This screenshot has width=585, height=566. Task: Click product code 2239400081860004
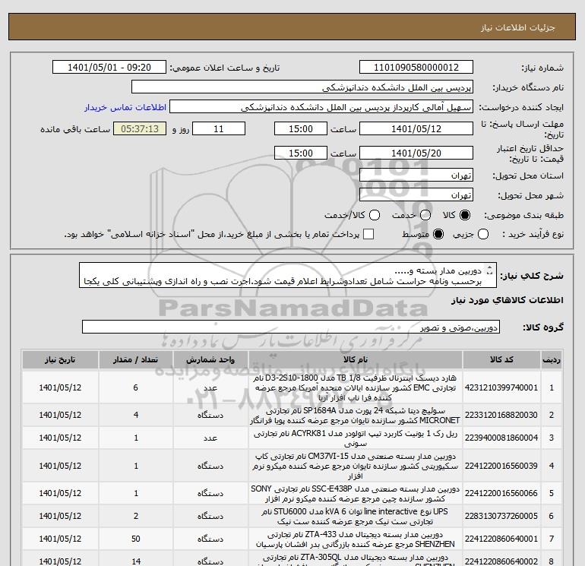coord(501,438)
